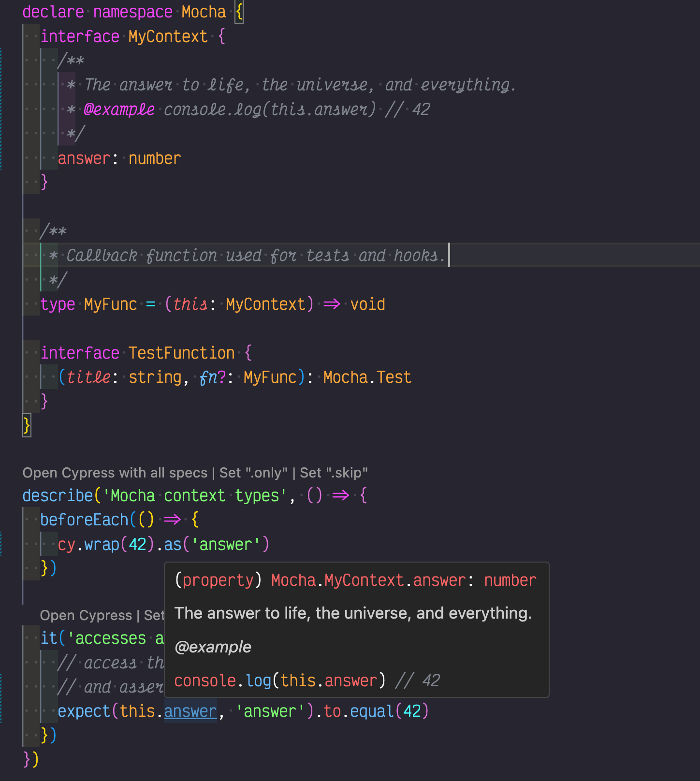Click the 'Mocha context types' string
700x781 pixels.
pos(195,496)
